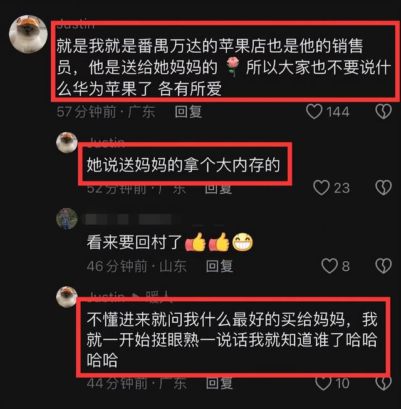
Task: Like the comment with 23 likes
Action: coord(321,187)
